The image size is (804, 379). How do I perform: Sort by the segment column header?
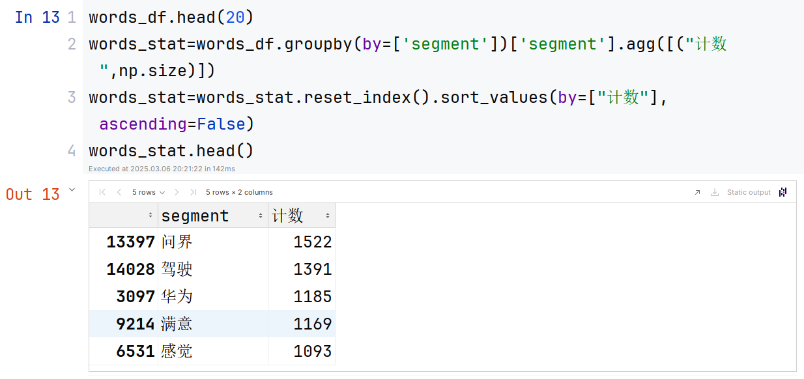tap(213, 216)
